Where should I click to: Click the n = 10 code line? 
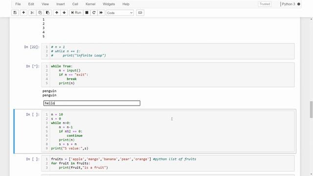[x=57, y=114]
